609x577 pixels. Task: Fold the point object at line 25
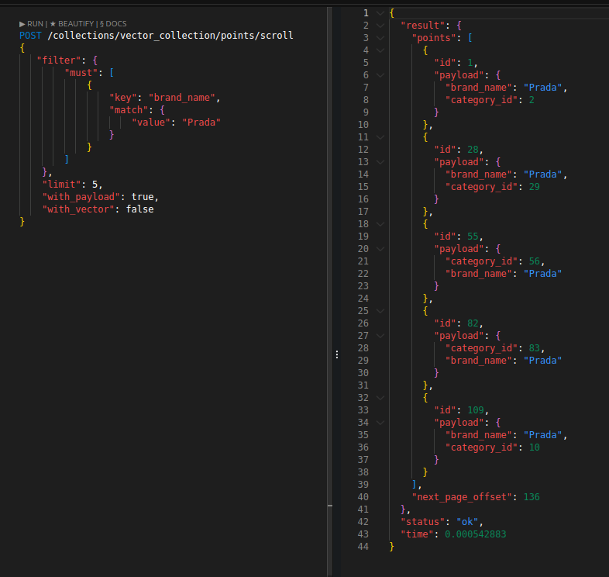pos(379,311)
